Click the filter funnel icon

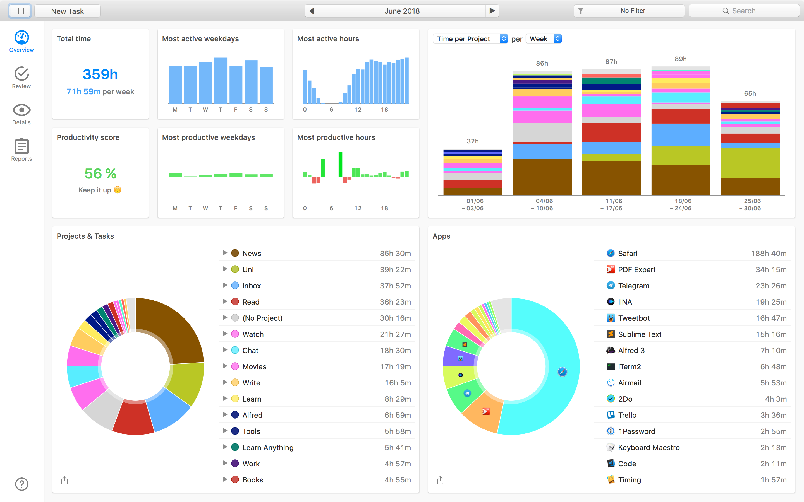pyautogui.click(x=581, y=11)
